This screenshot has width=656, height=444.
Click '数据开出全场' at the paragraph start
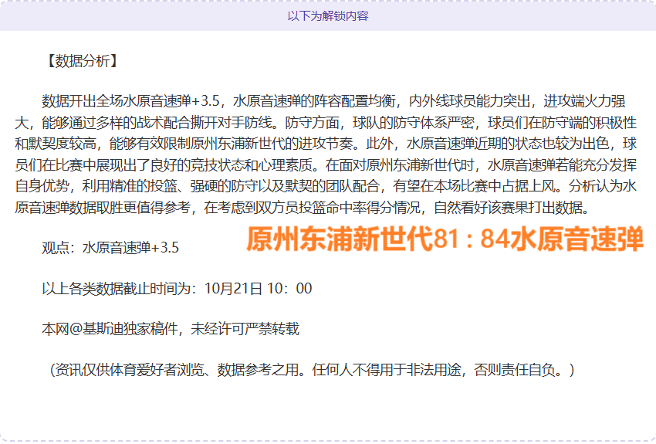80,101
